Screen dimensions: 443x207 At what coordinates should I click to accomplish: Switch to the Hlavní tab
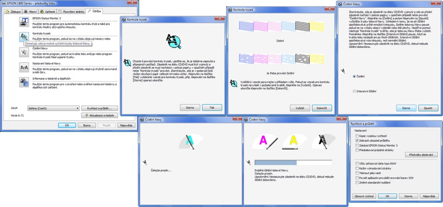click(x=30, y=12)
